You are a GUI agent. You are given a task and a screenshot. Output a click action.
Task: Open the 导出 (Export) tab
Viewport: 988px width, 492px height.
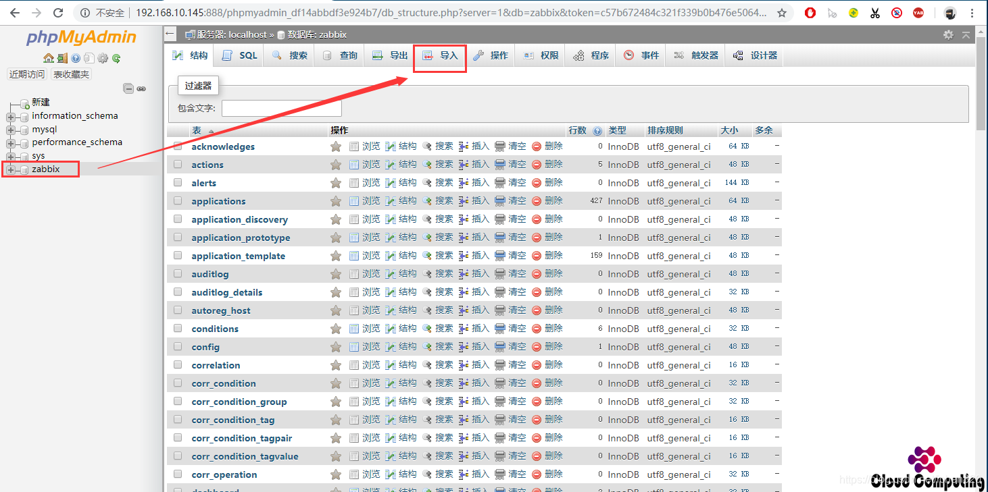390,56
